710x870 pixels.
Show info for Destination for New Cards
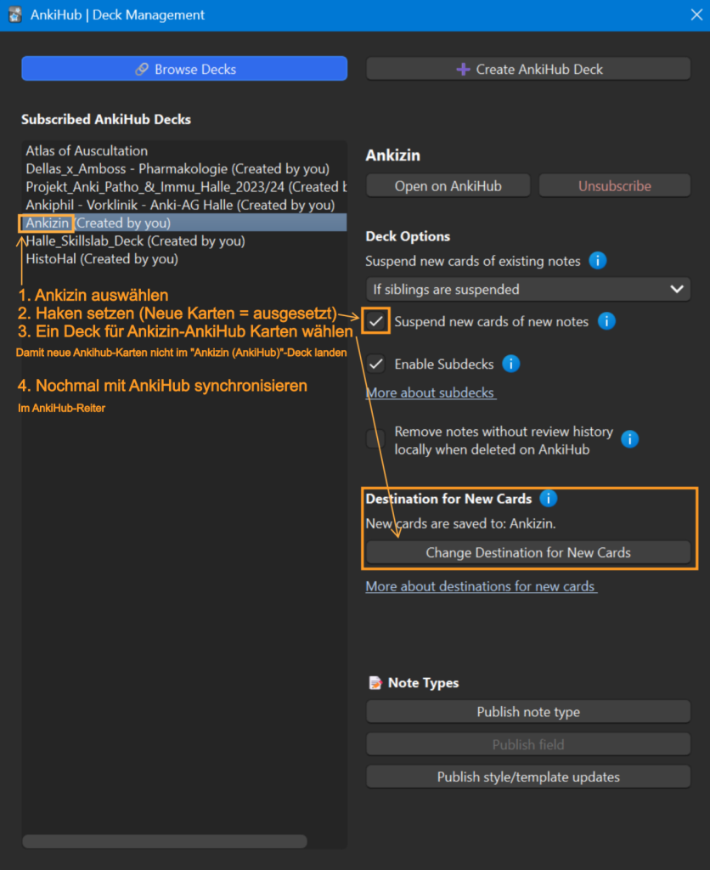(548, 498)
